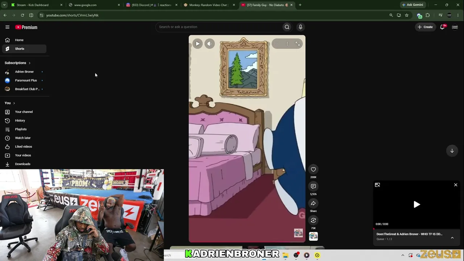Open the Short's sound thumbnail
Viewport: 464px width, 261px height.
313,236
